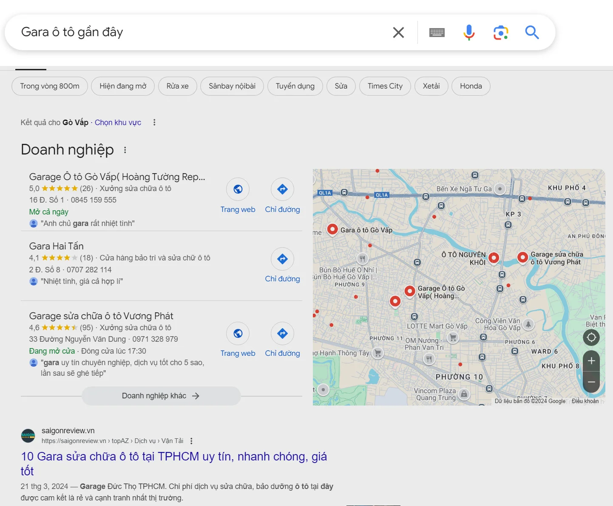Open Garage Ô tô Gò Vấp( Hoàng Tường Rep... listing
613x506 pixels.
click(117, 177)
